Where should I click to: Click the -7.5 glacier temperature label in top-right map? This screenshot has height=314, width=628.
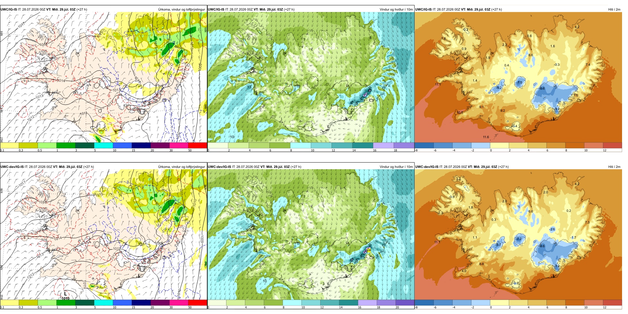point(520,82)
